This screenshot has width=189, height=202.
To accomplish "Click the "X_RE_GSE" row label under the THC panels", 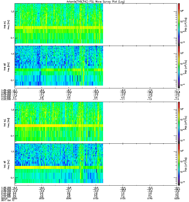I will tap(6, 188).
